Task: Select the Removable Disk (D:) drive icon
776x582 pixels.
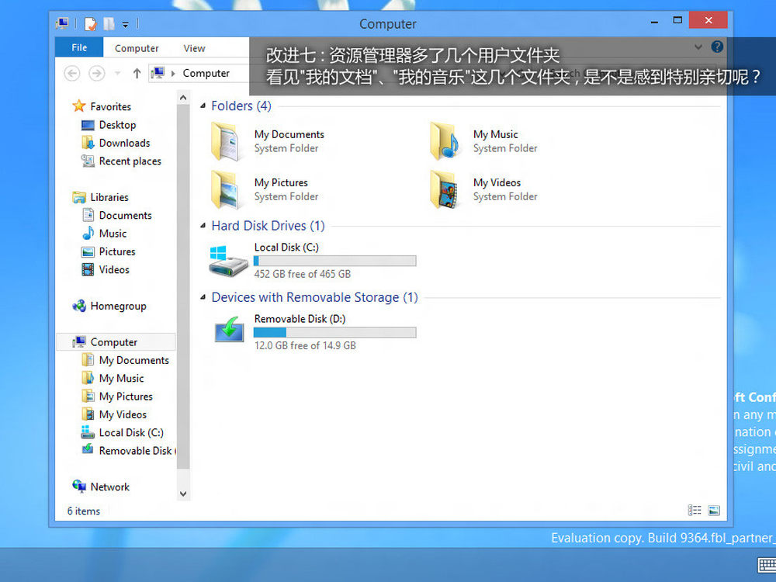Action: (228, 331)
